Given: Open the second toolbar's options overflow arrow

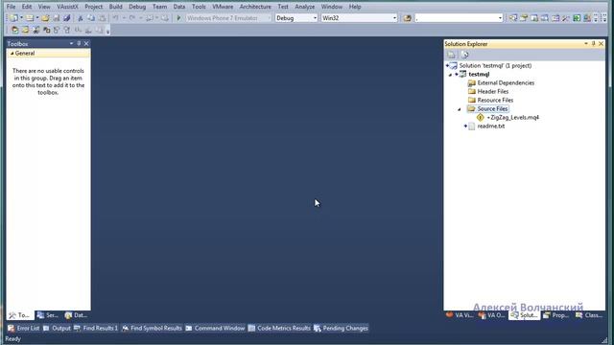Looking at the screenshot, I should tap(108, 31).
